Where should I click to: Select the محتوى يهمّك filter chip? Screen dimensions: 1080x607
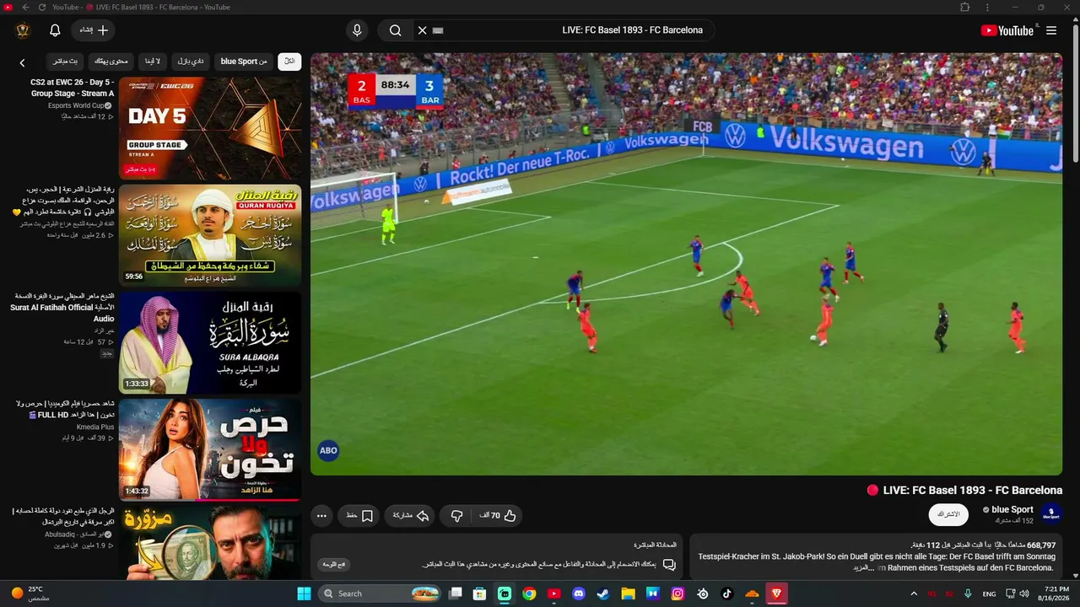pos(111,62)
